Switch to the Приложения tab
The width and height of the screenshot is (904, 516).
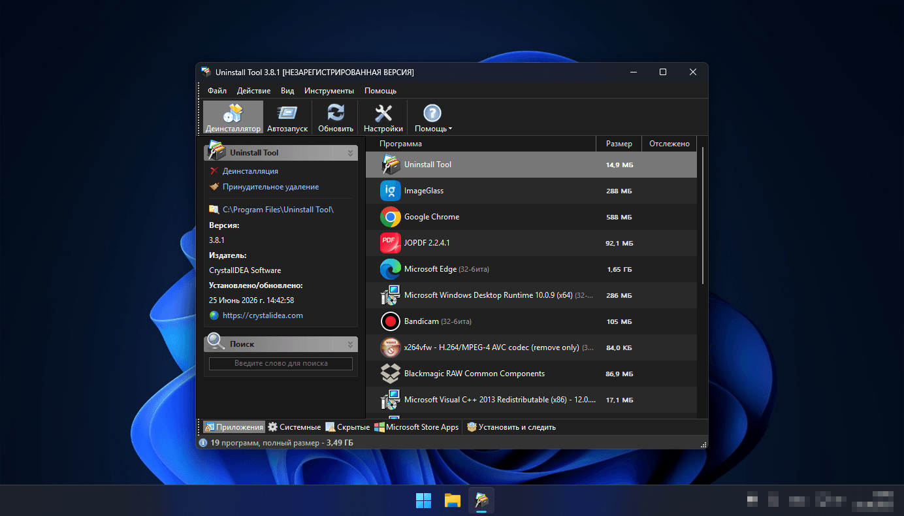click(x=234, y=427)
